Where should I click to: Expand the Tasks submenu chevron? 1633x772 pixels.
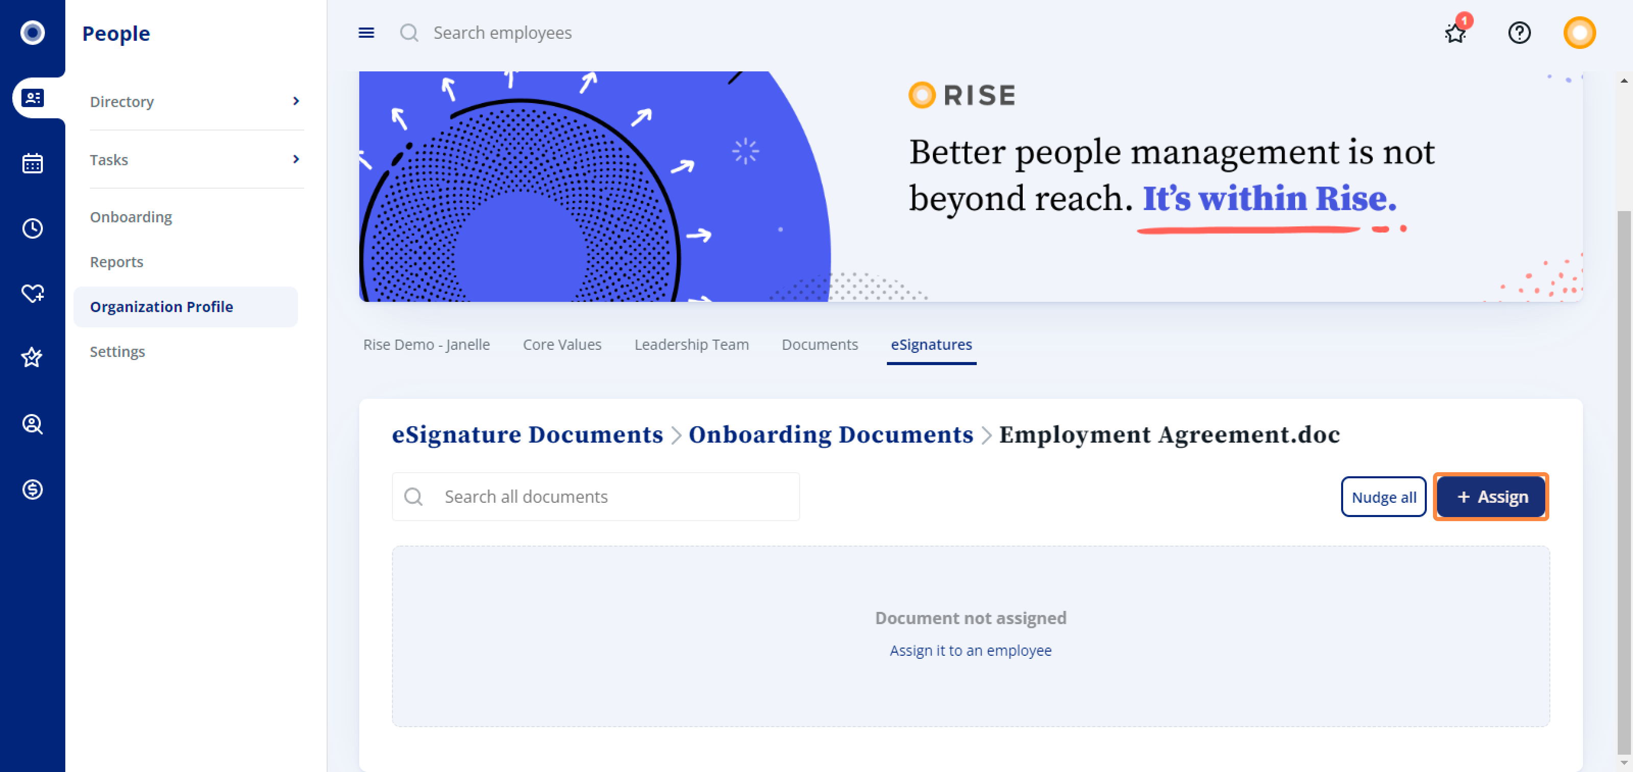tap(295, 159)
